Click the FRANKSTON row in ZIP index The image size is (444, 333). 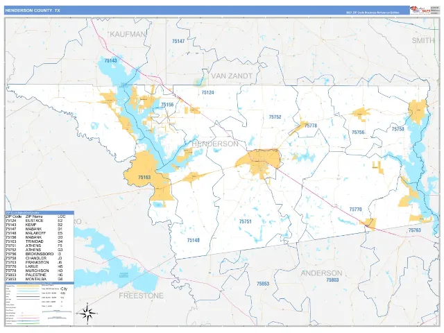pyautogui.click(x=40, y=262)
